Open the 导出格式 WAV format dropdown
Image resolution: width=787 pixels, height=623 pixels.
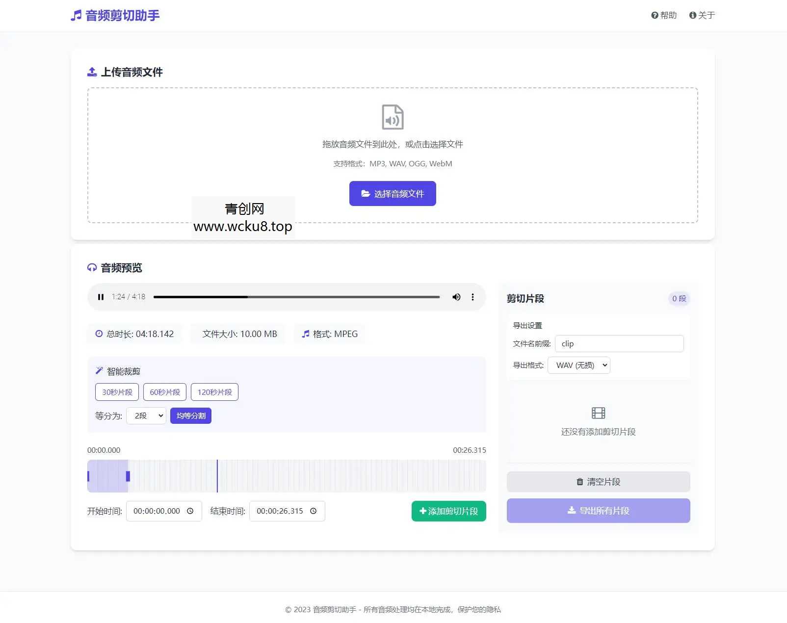pos(579,365)
